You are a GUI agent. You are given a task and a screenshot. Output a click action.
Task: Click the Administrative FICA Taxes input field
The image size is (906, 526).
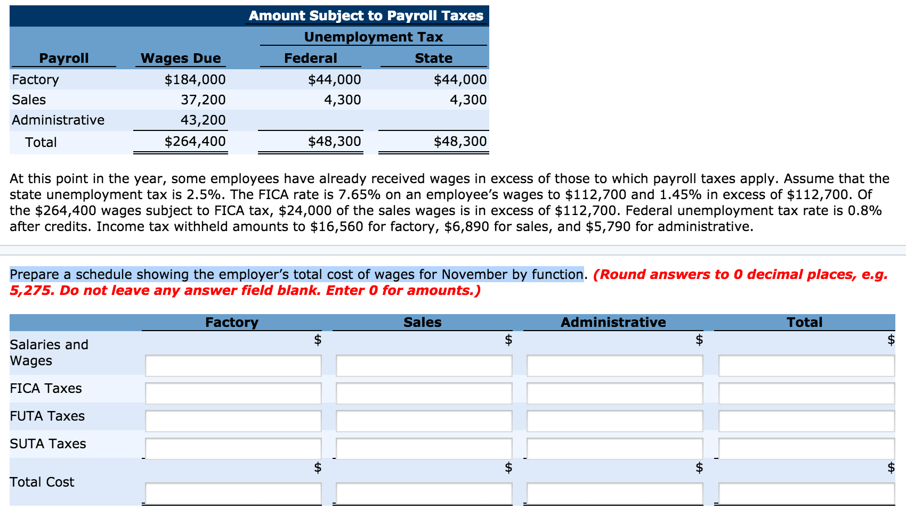(x=615, y=393)
